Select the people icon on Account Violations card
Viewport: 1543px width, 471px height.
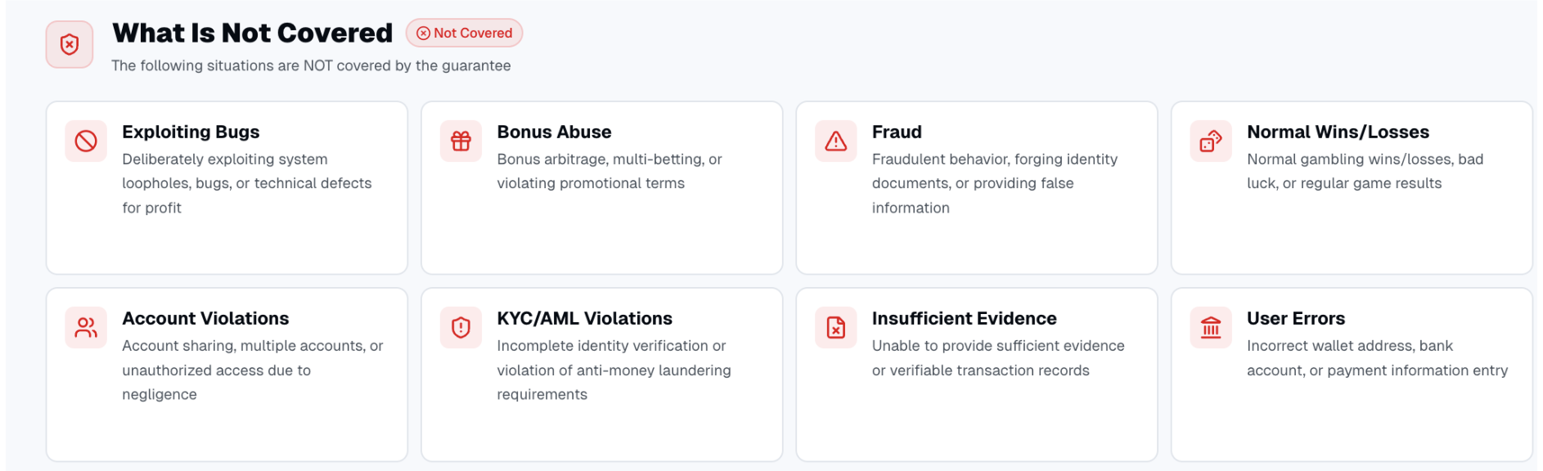pos(85,327)
